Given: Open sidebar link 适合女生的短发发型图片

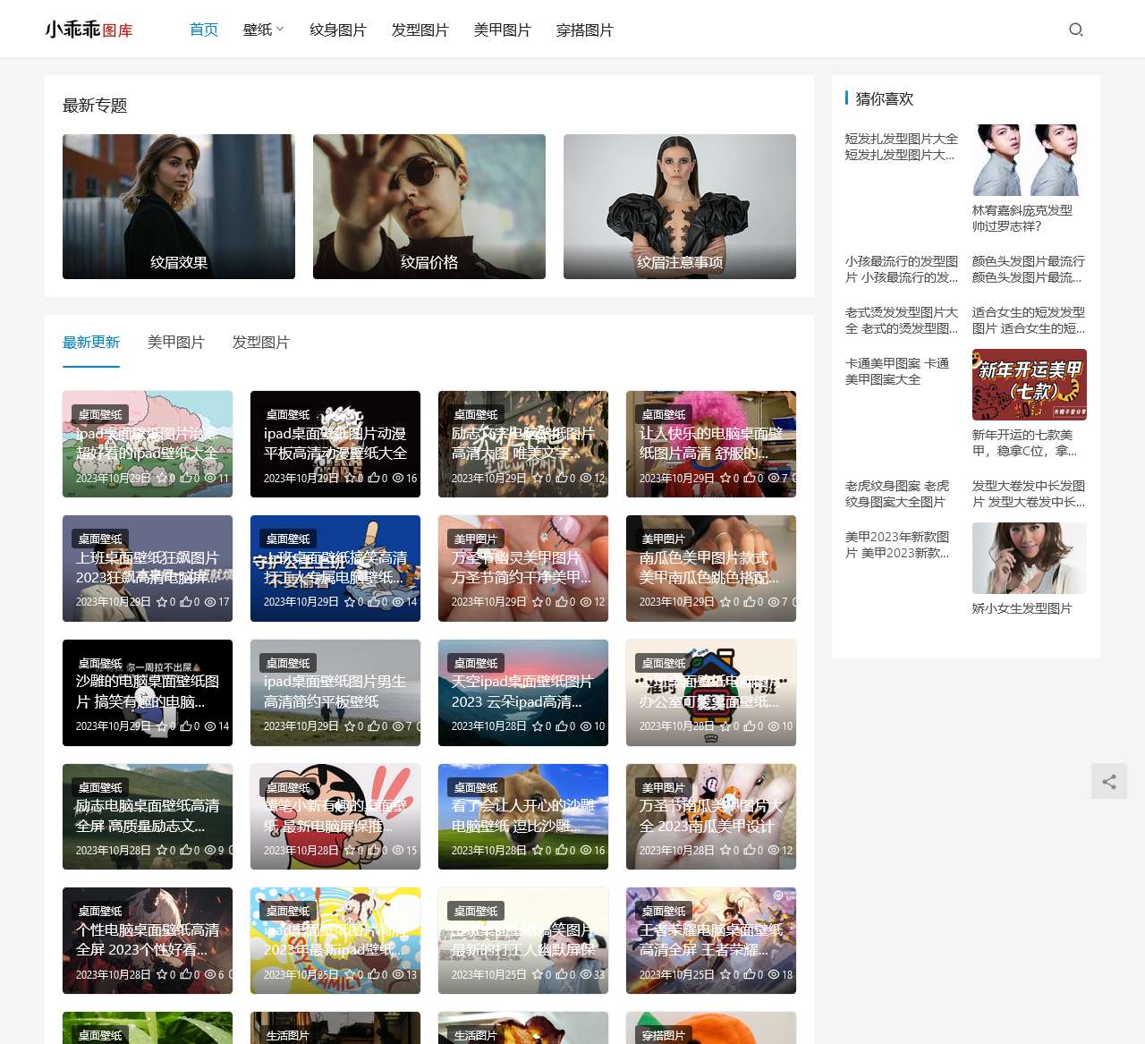Looking at the screenshot, I should [1029, 320].
